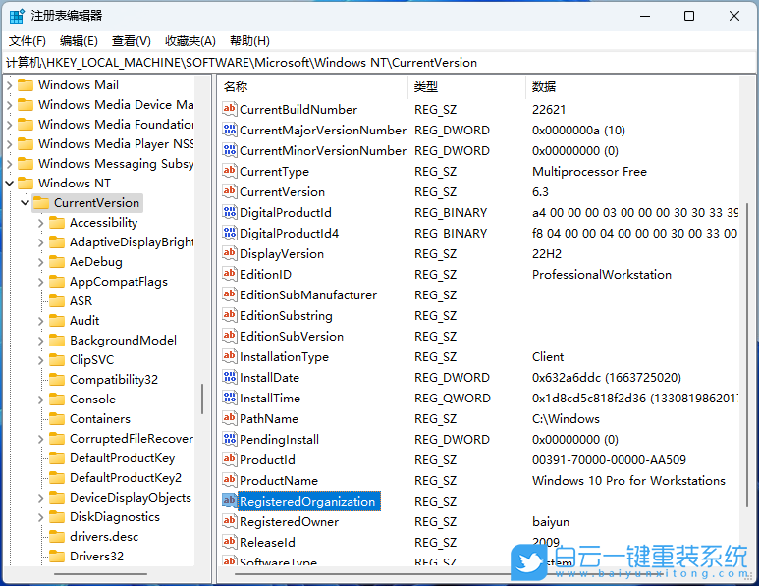
Task: Click the Accessibility folder icon
Action: [57, 223]
